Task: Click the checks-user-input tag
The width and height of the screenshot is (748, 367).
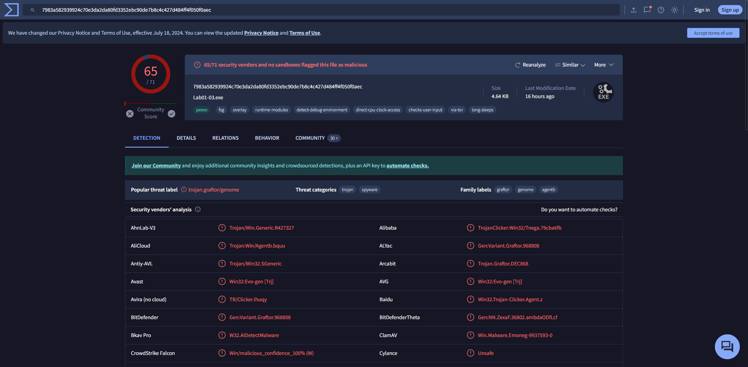Action: pos(425,110)
